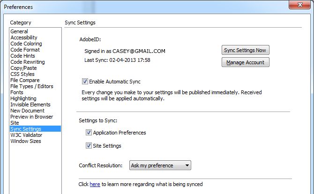Image resolution: width=314 pixels, height=194 pixels.
Task: Select Code Coloring in the category list
Action: (25, 44)
